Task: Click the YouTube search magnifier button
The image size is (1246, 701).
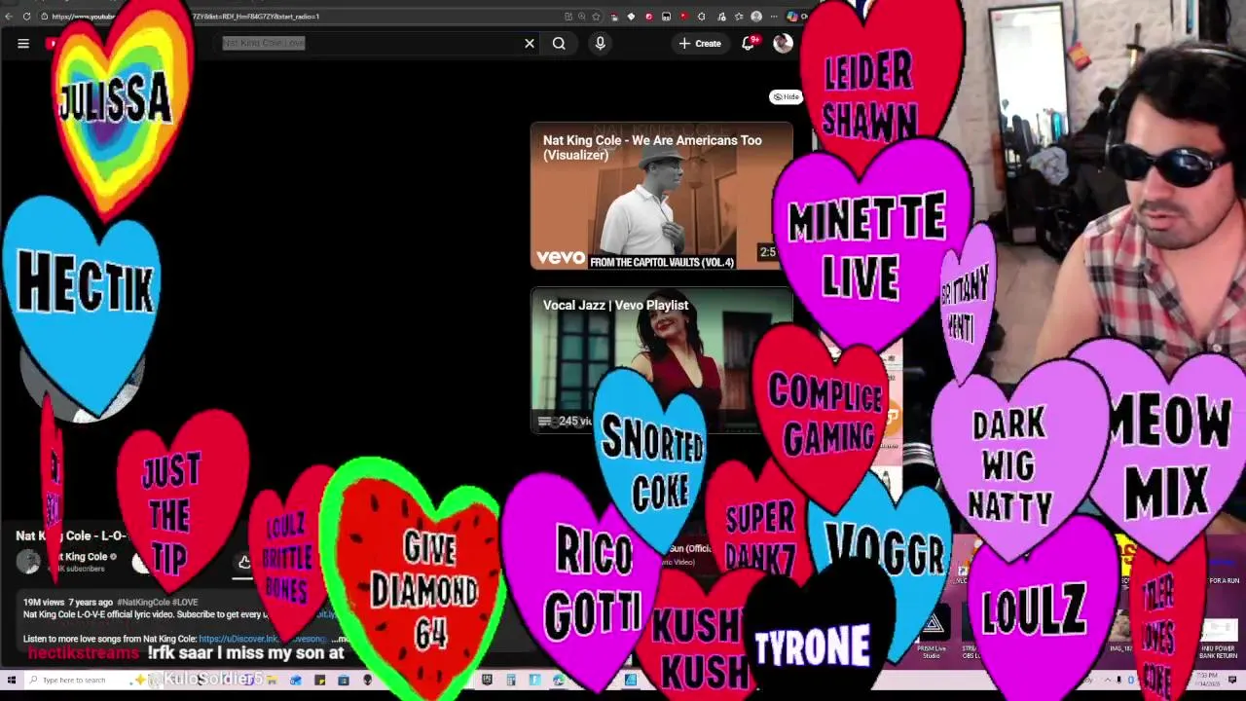Action: pos(559,43)
